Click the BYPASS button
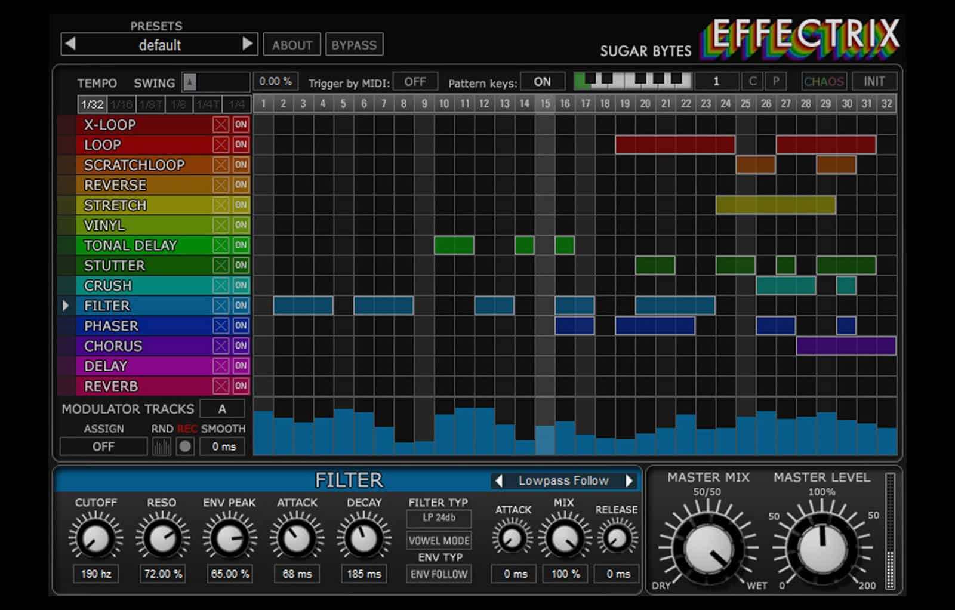 pos(354,45)
